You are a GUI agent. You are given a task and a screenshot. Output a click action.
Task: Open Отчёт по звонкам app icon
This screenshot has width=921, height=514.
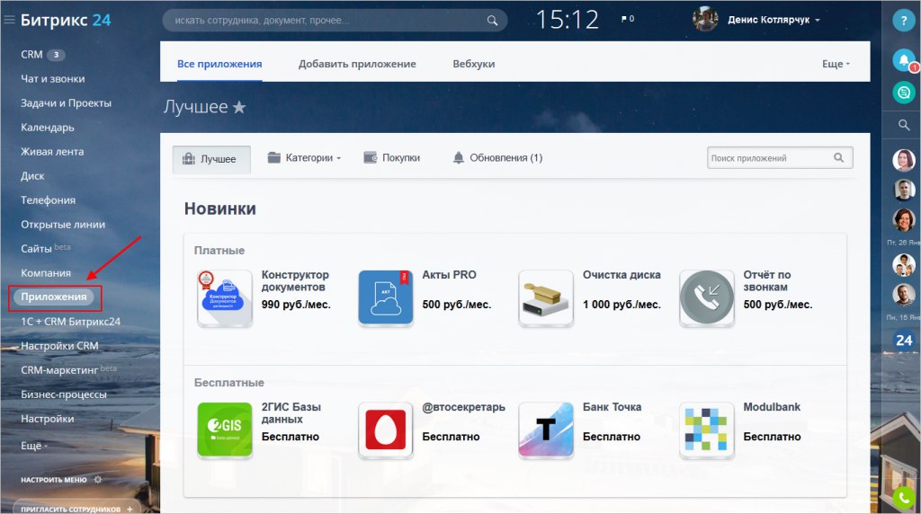707,298
